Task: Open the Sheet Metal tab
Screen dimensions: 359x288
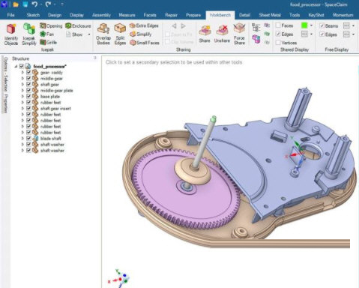Action: coord(270,15)
